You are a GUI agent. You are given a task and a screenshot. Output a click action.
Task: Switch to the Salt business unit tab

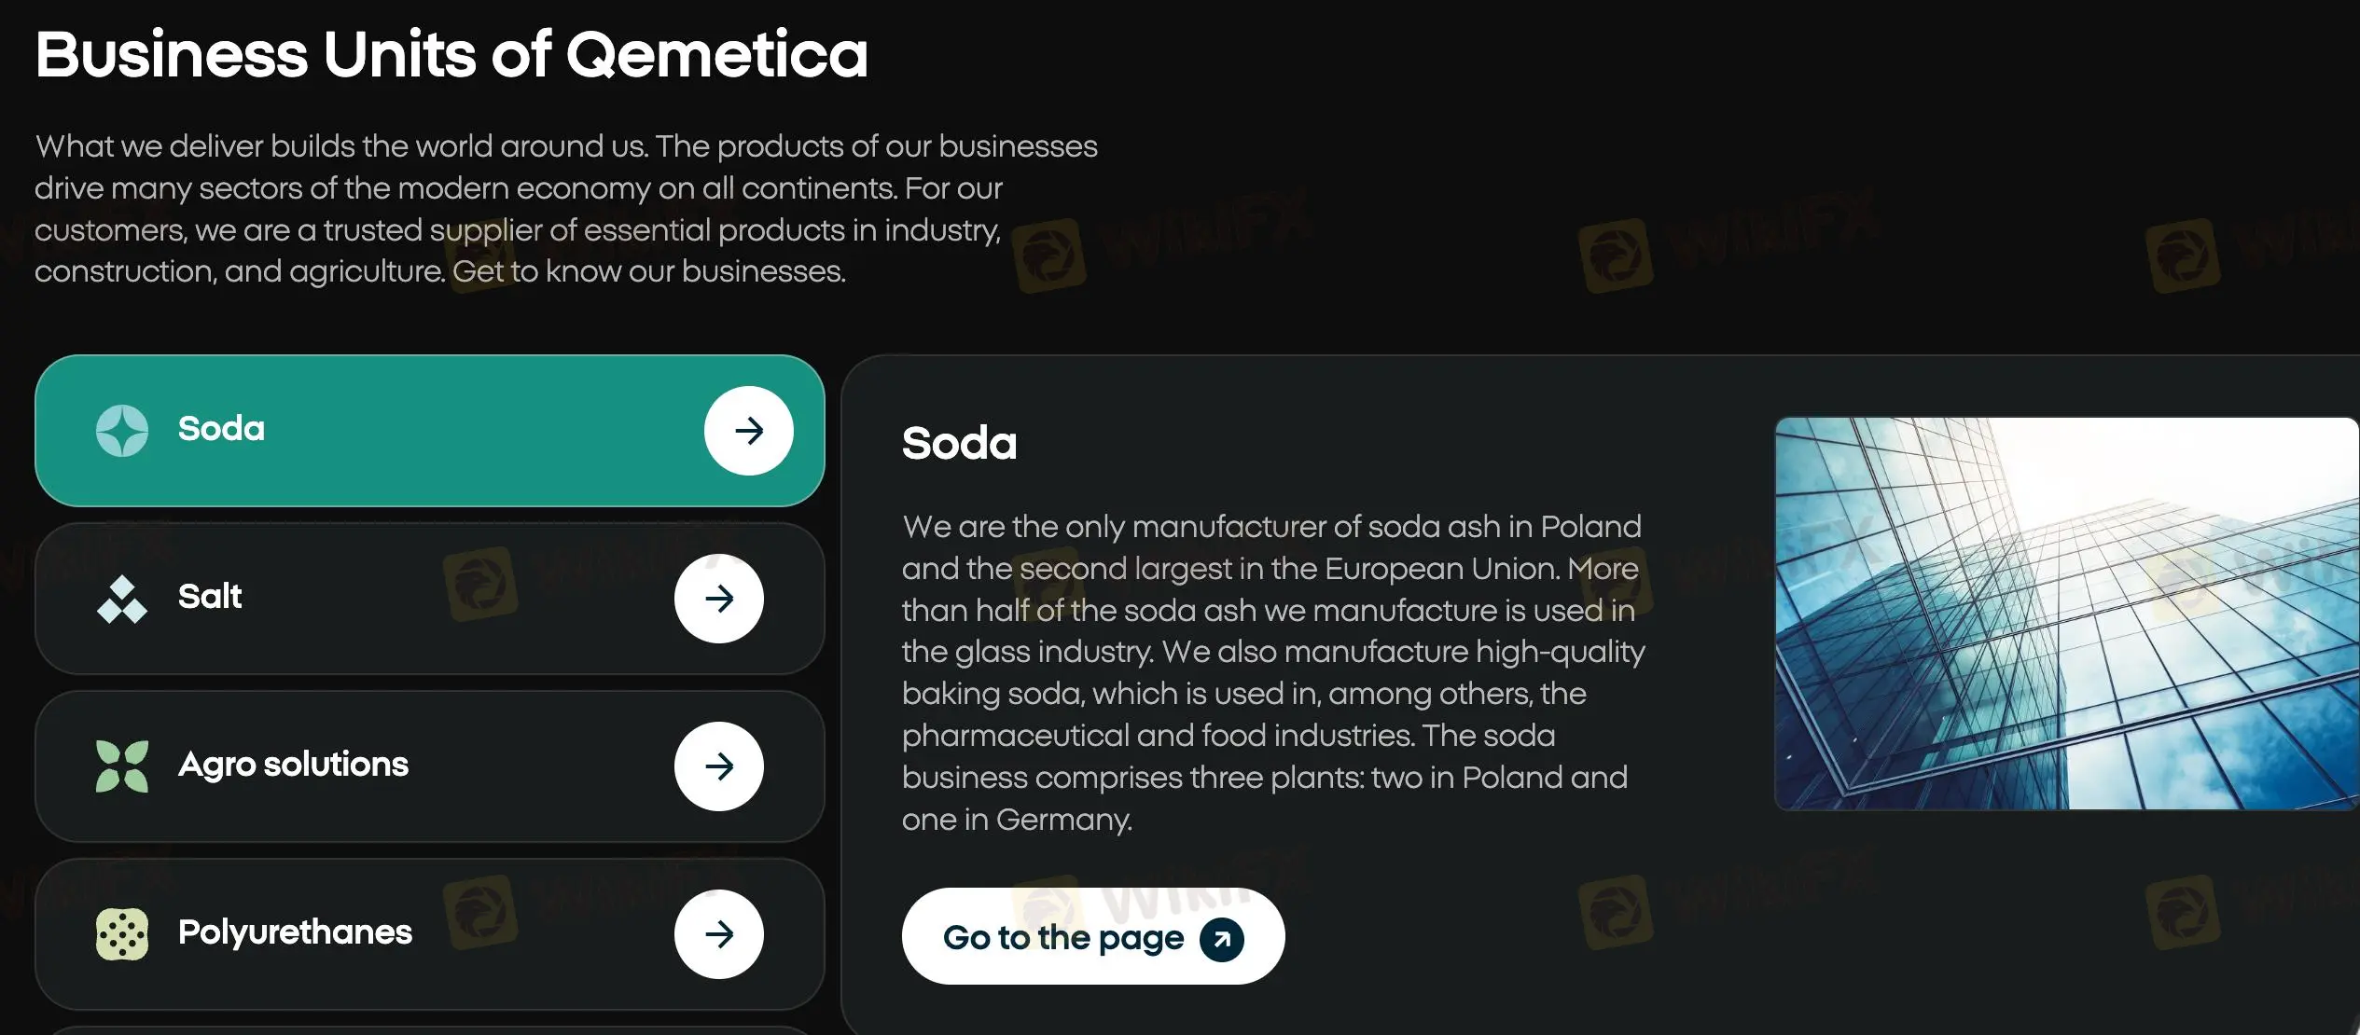point(210,597)
